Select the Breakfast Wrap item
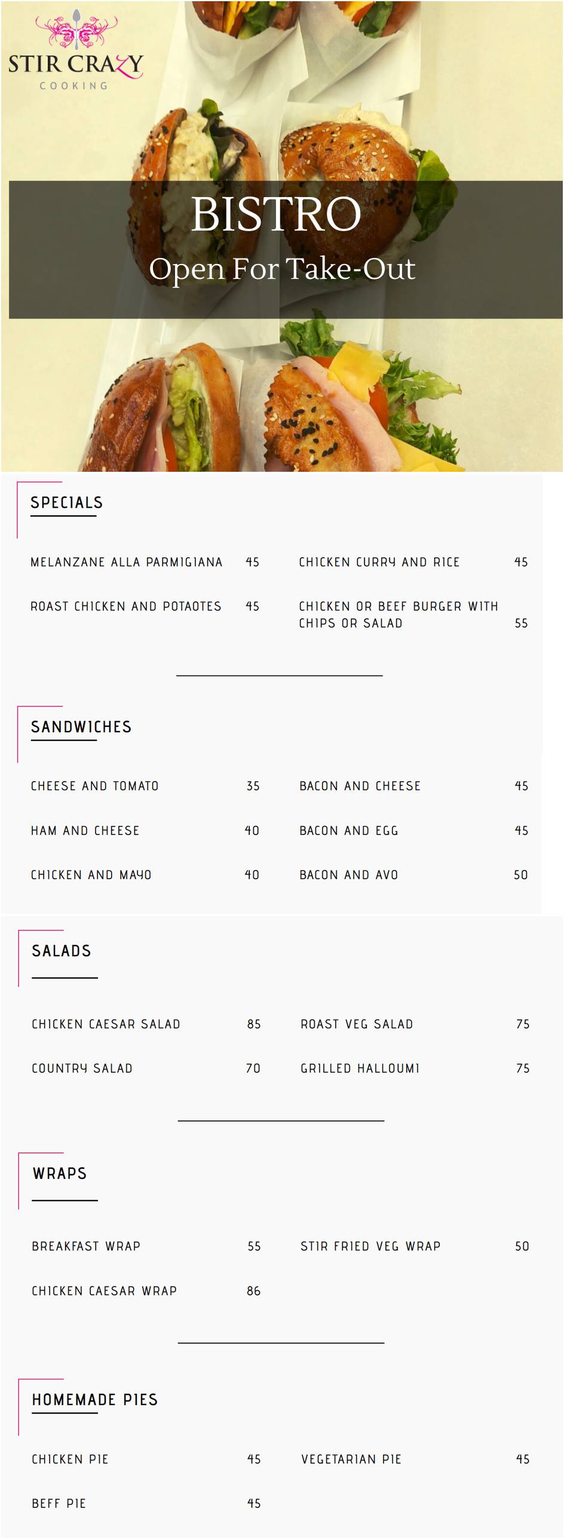 pyautogui.click(x=85, y=1246)
